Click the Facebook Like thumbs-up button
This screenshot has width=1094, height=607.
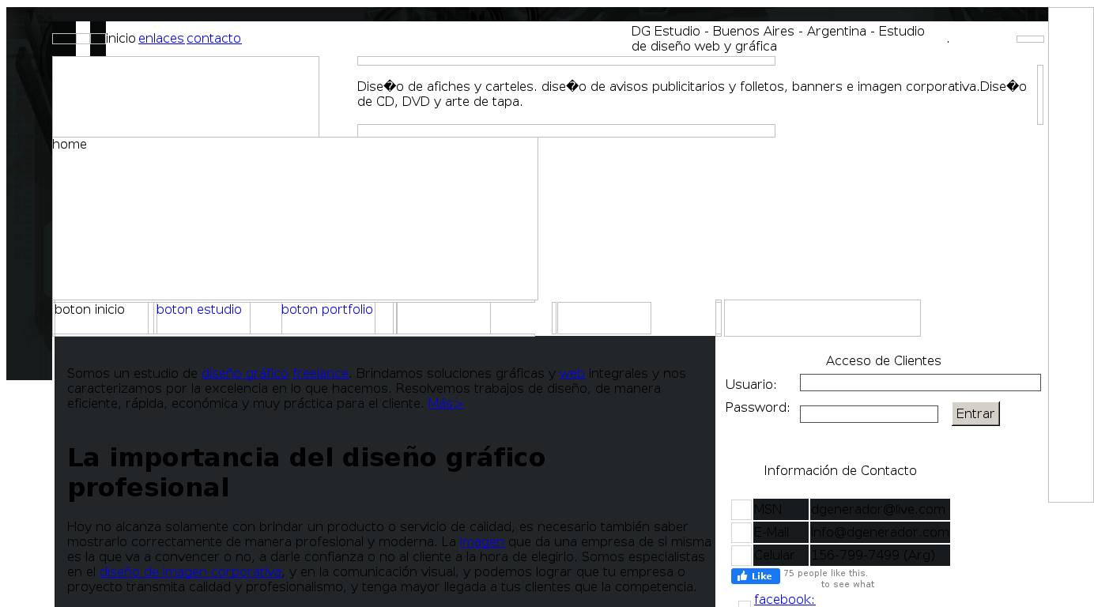[x=755, y=576]
